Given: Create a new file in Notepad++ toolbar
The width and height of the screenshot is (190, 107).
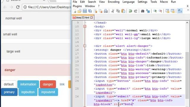Looking at the screenshot, I should [75, 11].
